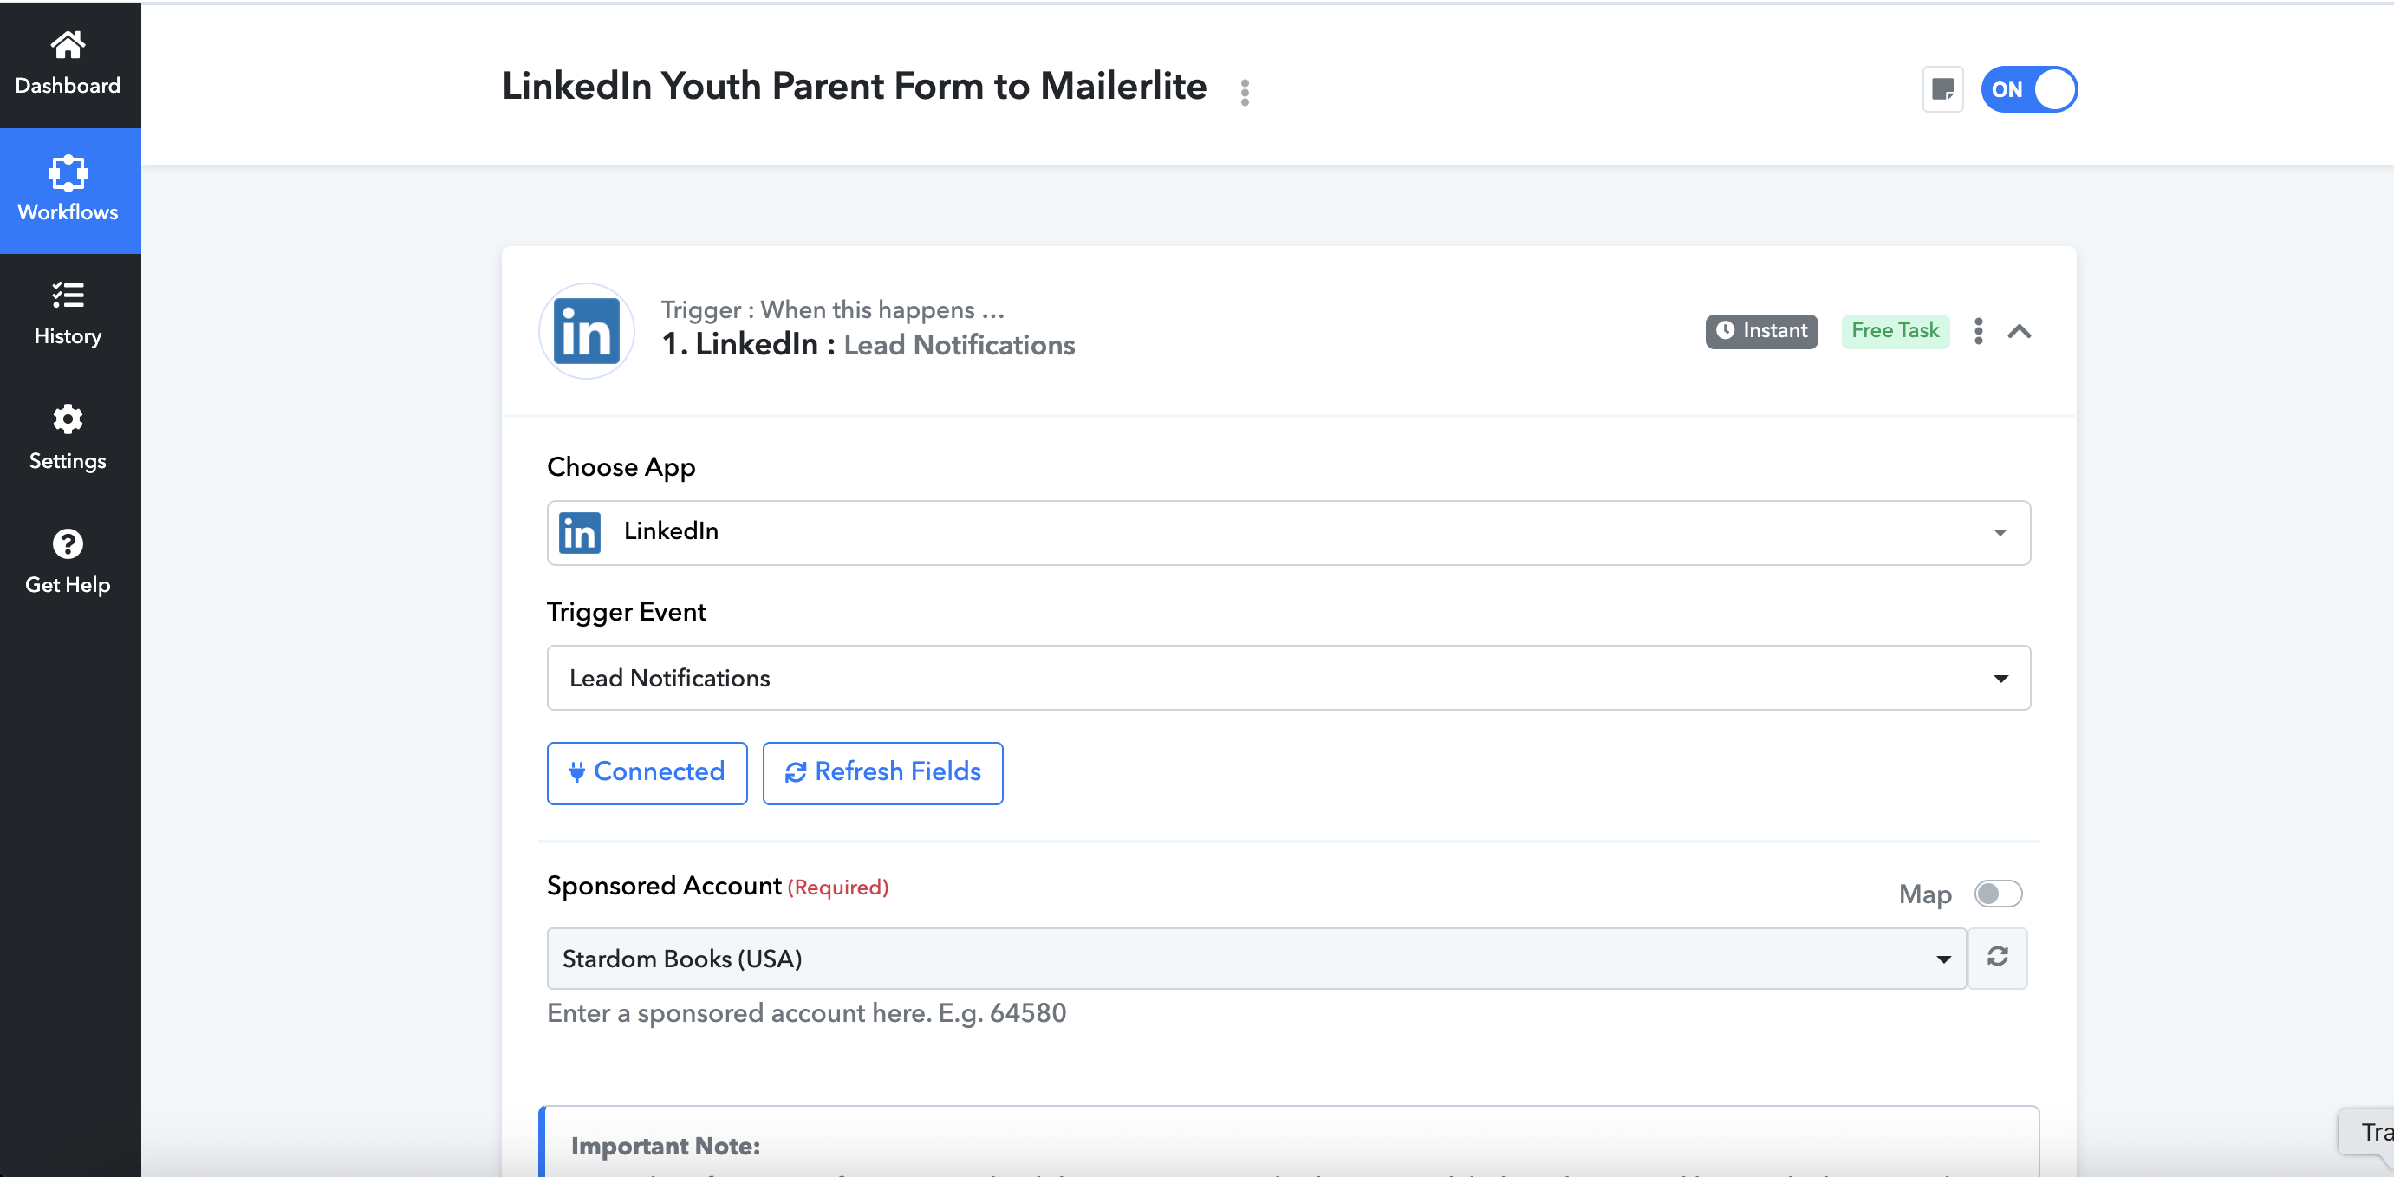Image resolution: width=2394 pixels, height=1177 pixels.
Task: Open three-dot menu beside workflow title
Action: point(1245,92)
